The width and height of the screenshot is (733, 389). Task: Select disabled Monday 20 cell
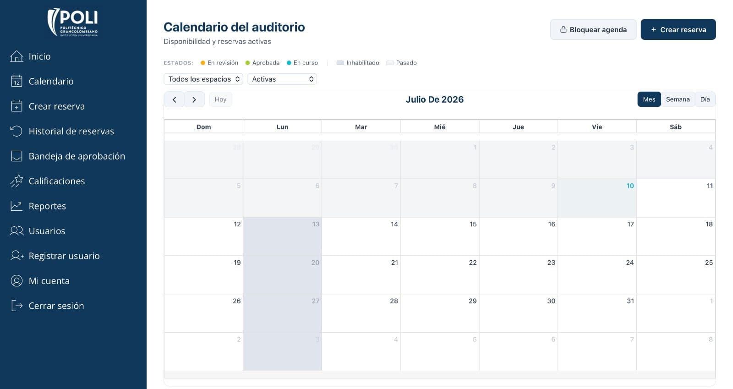[282, 275]
